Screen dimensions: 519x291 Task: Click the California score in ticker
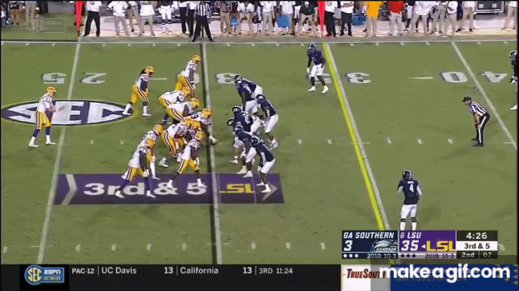click(x=247, y=270)
